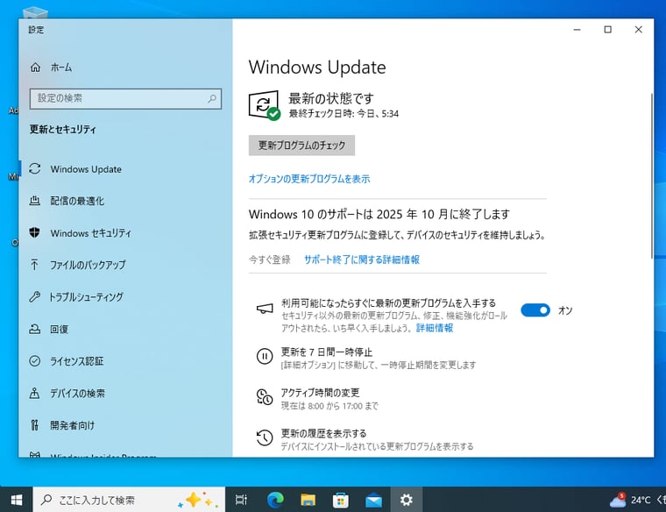
Task: Open オプションの更新プログラムを表示 link
Action: point(309,179)
